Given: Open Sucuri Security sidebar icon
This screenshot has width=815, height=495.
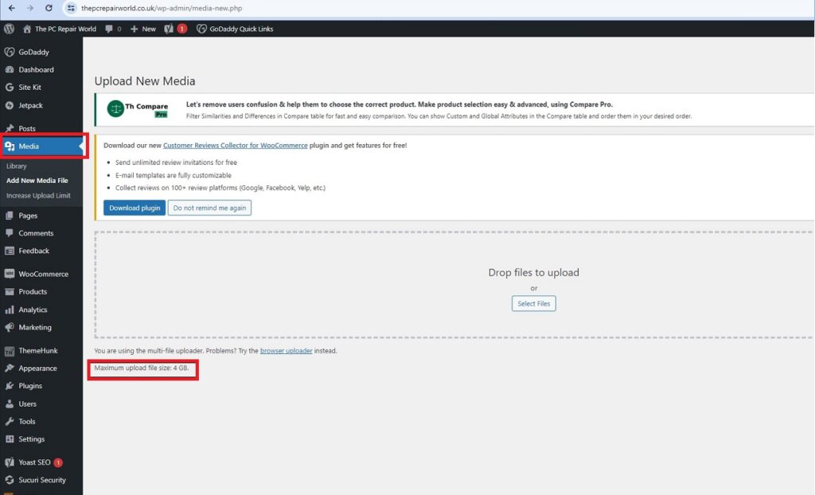Looking at the screenshot, I should point(10,480).
